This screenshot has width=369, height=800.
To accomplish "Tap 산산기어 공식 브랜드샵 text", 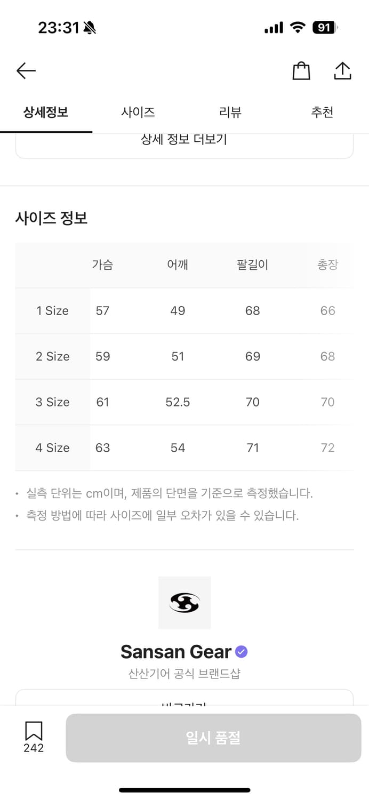I will point(184,673).
